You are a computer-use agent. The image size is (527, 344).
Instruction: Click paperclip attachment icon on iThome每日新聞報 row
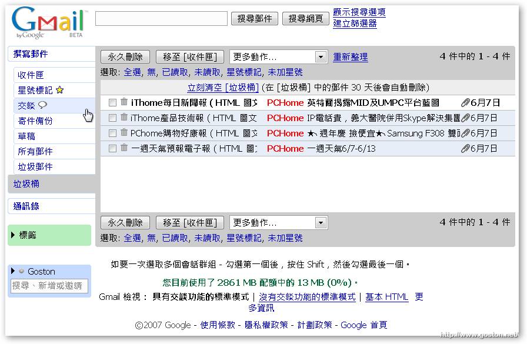click(465, 103)
